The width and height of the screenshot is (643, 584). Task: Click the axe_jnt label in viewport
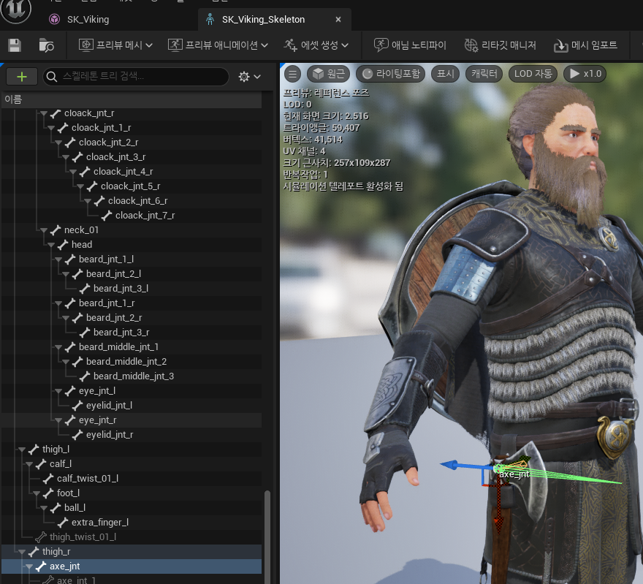514,474
